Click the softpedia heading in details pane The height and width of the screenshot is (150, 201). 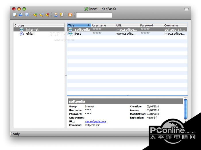click(77, 101)
